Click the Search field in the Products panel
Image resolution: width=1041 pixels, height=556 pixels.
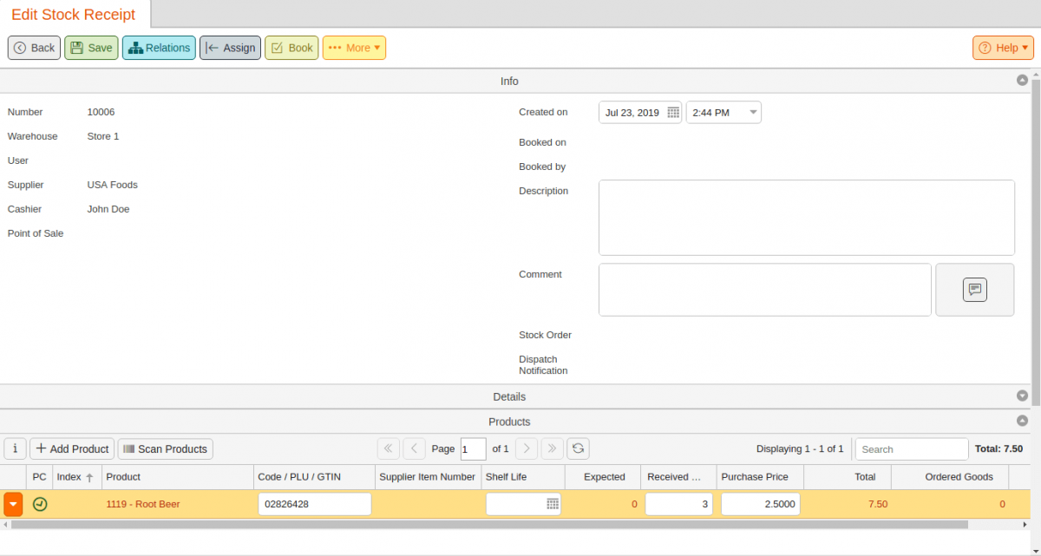[911, 448]
